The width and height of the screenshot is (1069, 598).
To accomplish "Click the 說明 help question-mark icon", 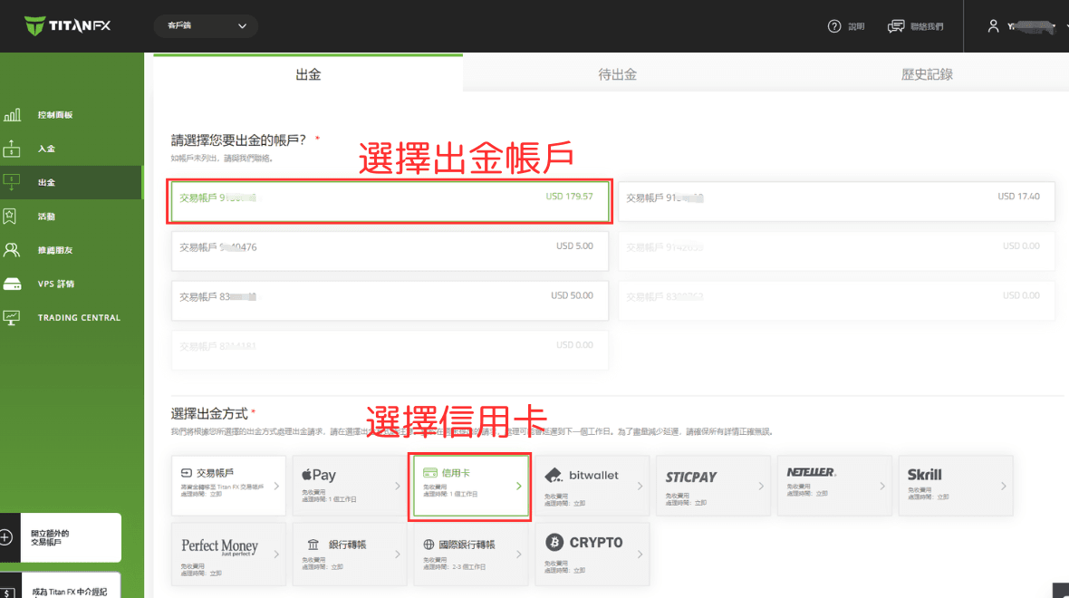I will (x=834, y=26).
